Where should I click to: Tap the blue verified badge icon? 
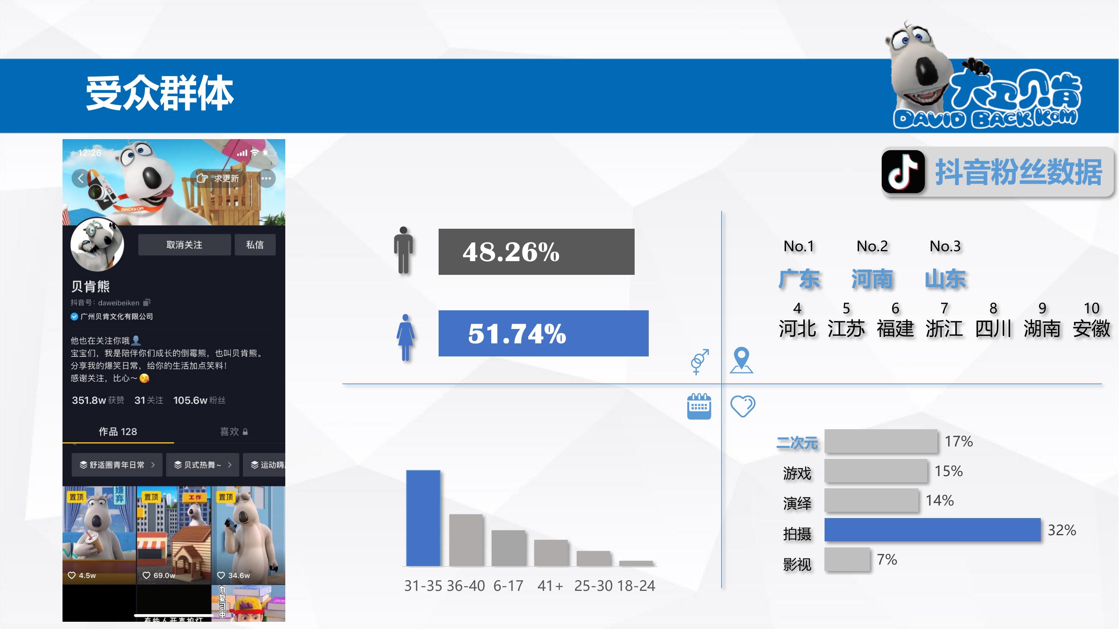pos(74,316)
